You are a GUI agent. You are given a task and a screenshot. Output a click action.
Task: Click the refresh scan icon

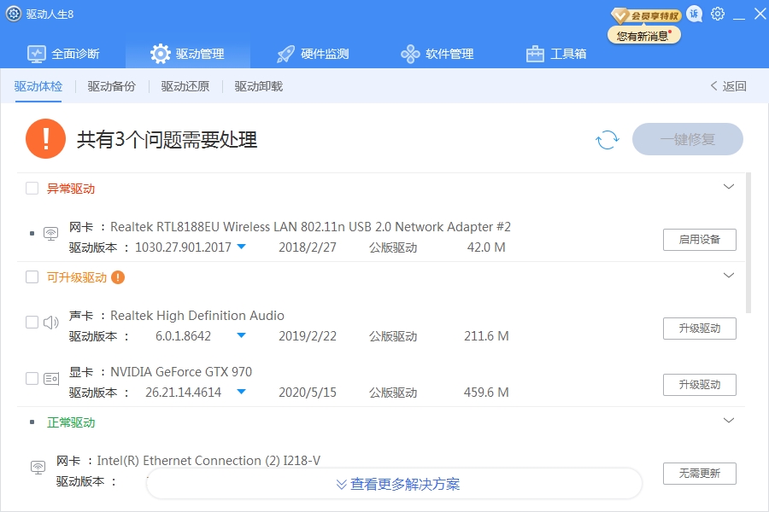coord(607,139)
